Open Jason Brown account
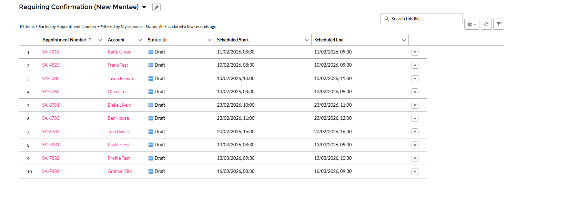The height and width of the screenshot is (224, 578). pyautogui.click(x=120, y=78)
